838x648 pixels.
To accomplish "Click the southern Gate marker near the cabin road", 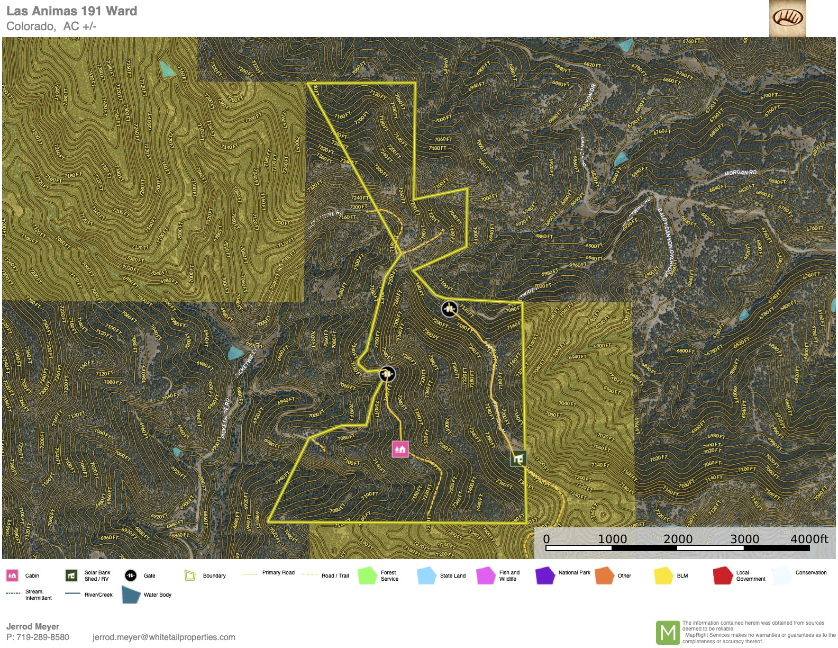I will click(x=387, y=374).
